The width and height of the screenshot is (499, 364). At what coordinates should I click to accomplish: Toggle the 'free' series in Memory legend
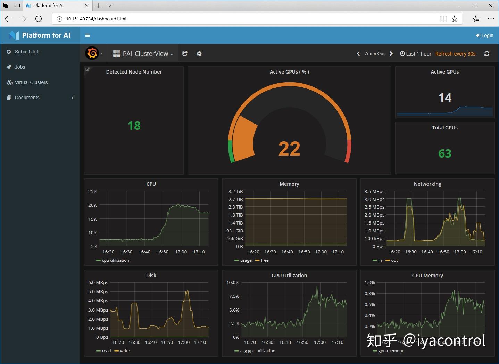point(264,260)
